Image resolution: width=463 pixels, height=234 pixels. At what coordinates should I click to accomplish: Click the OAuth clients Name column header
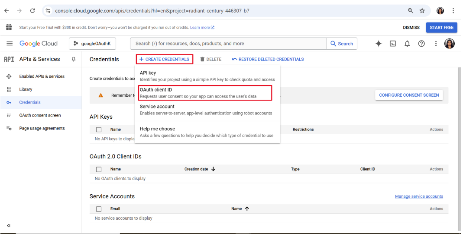pyautogui.click(x=116, y=169)
